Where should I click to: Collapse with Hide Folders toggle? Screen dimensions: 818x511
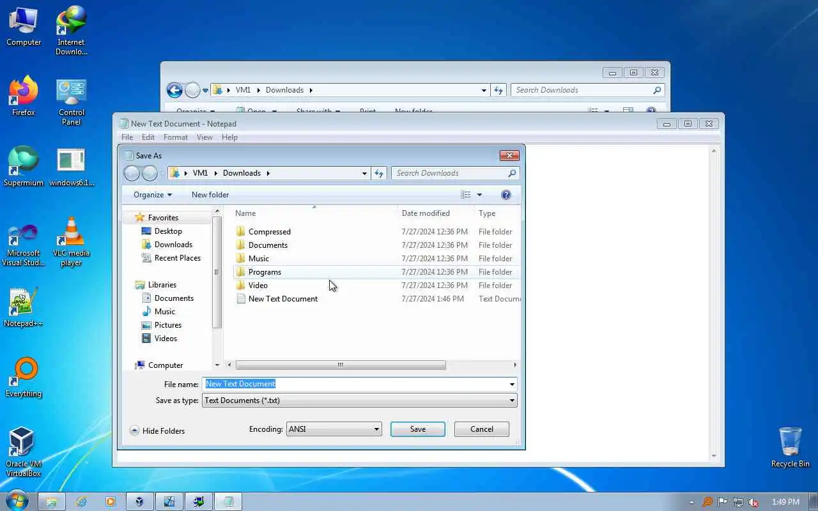click(x=157, y=431)
